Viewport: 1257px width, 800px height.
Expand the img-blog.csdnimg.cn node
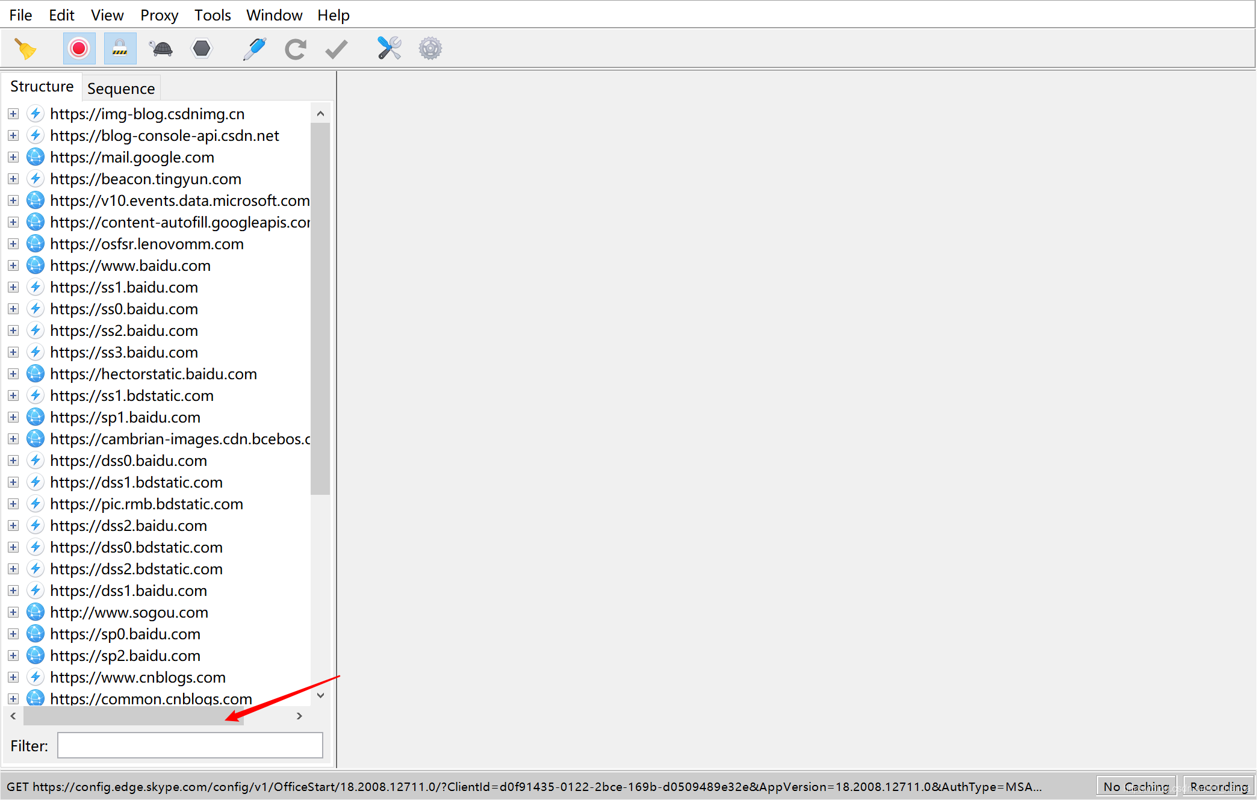coord(13,114)
